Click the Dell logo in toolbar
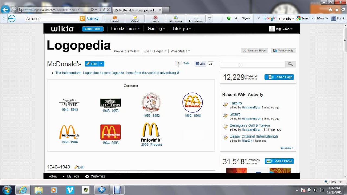Screen dimensions: 347x195 tap(12, 18)
